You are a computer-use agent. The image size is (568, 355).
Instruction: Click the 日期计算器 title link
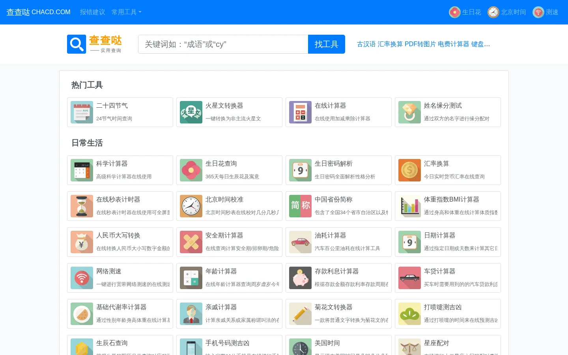(x=440, y=235)
